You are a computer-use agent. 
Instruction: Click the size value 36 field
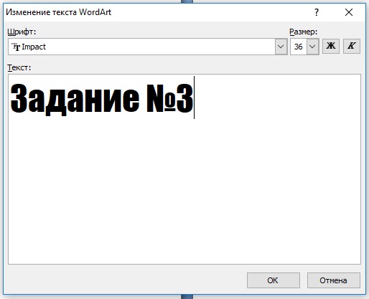(299, 47)
